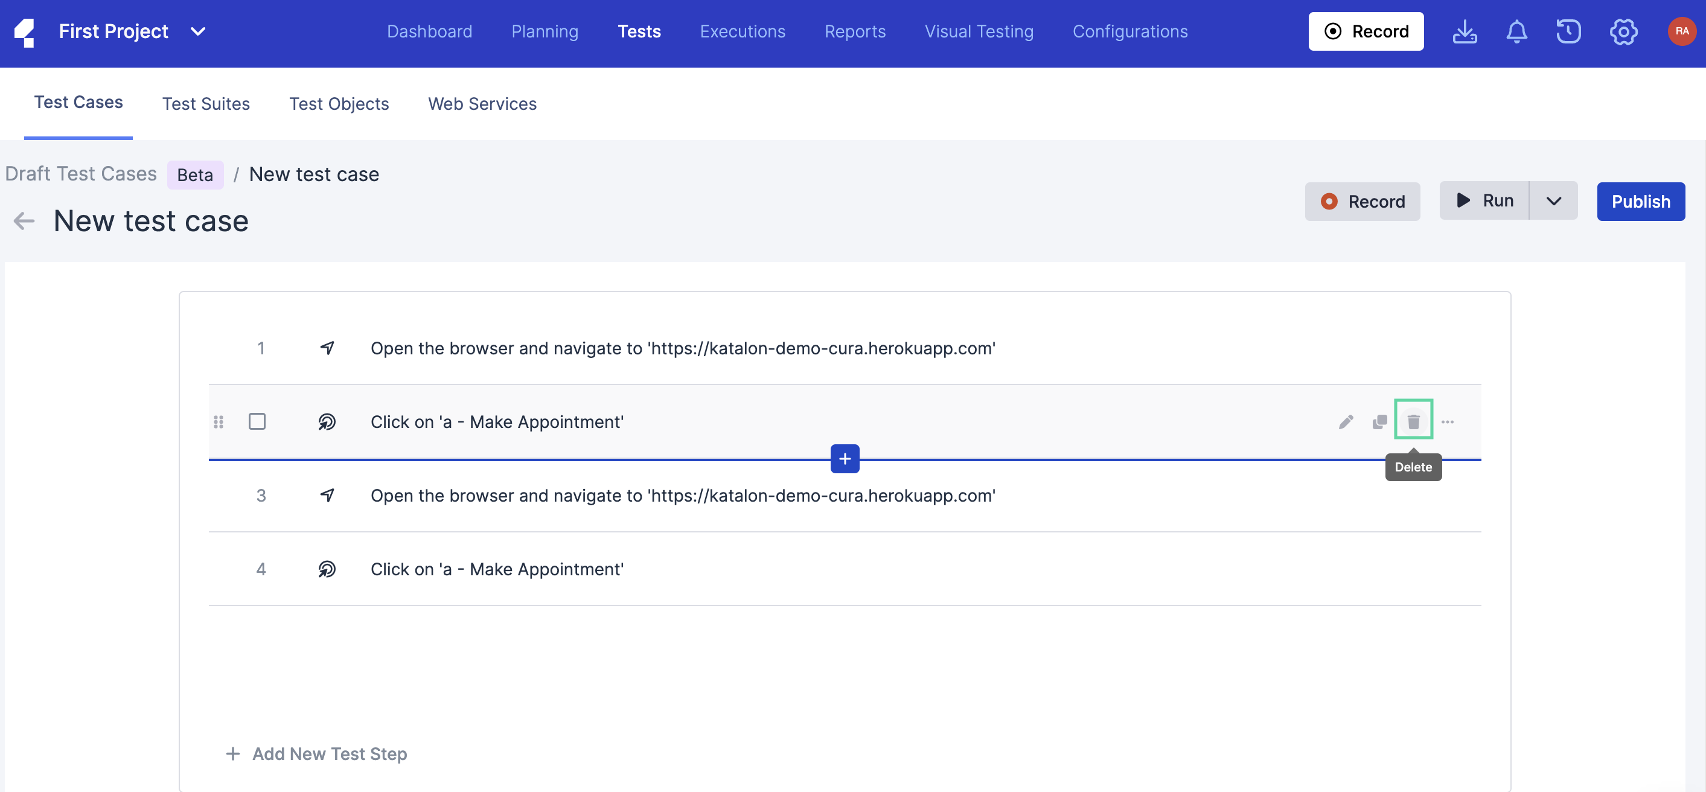Image resolution: width=1706 pixels, height=792 pixels.
Task: Click the Delete trash icon on step 2
Action: (x=1413, y=421)
